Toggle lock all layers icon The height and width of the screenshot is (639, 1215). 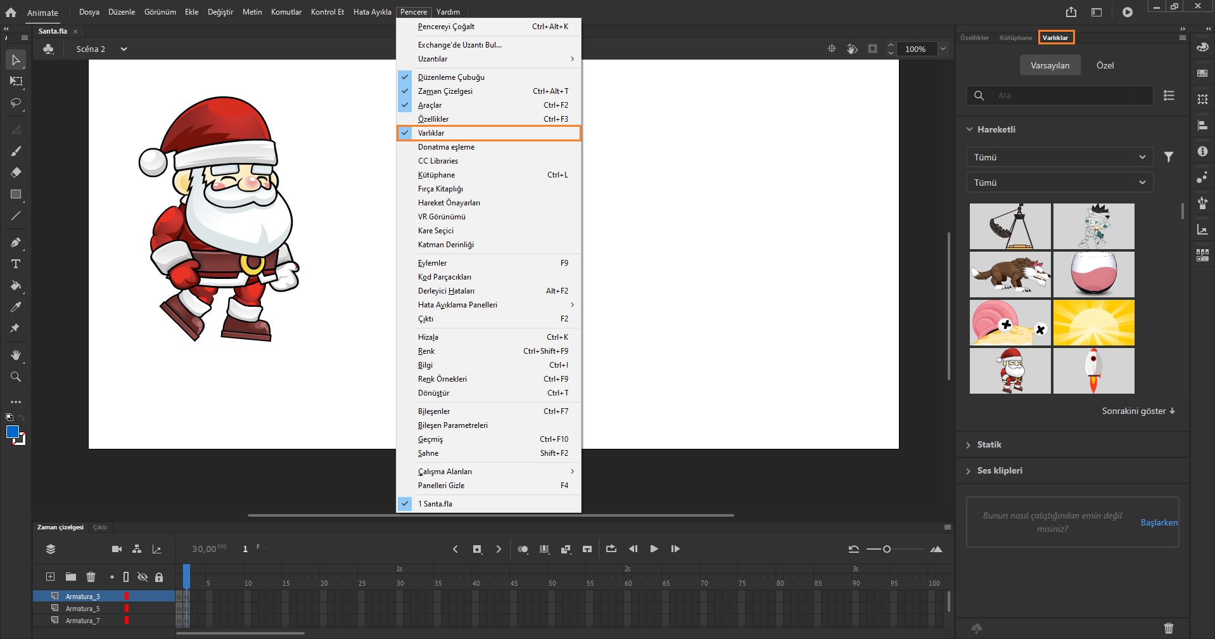tap(159, 577)
